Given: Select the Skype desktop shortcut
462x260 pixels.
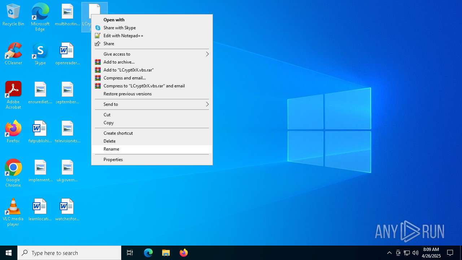Looking at the screenshot, I should (x=40, y=54).
